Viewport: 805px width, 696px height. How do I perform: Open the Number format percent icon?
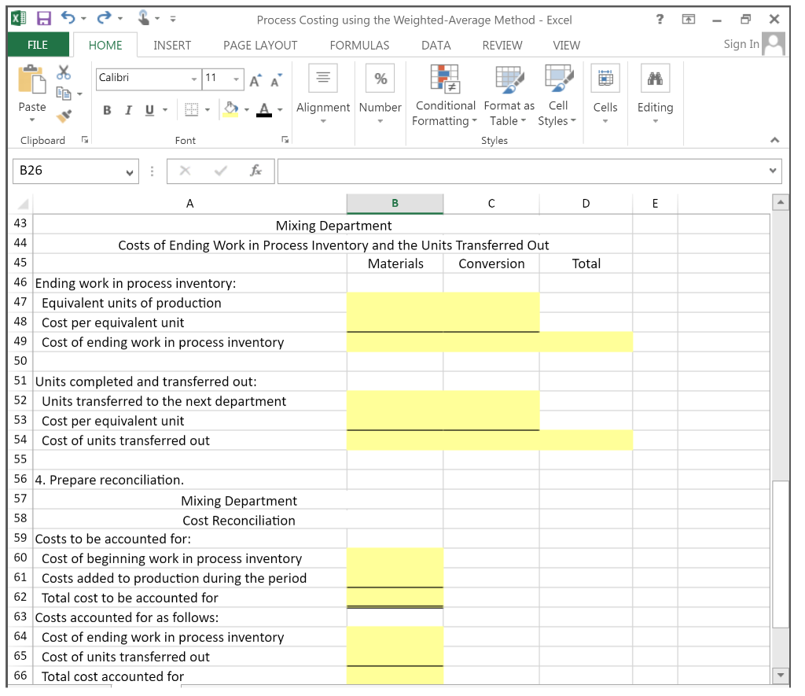(x=380, y=78)
